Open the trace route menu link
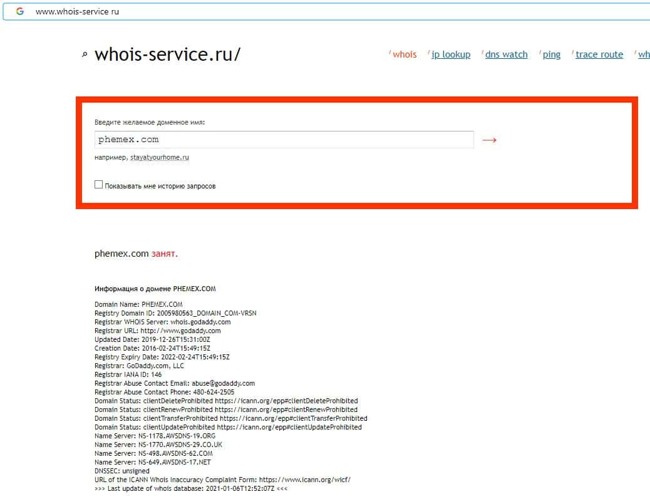The width and height of the screenshot is (650, 499). pos(599,54)
